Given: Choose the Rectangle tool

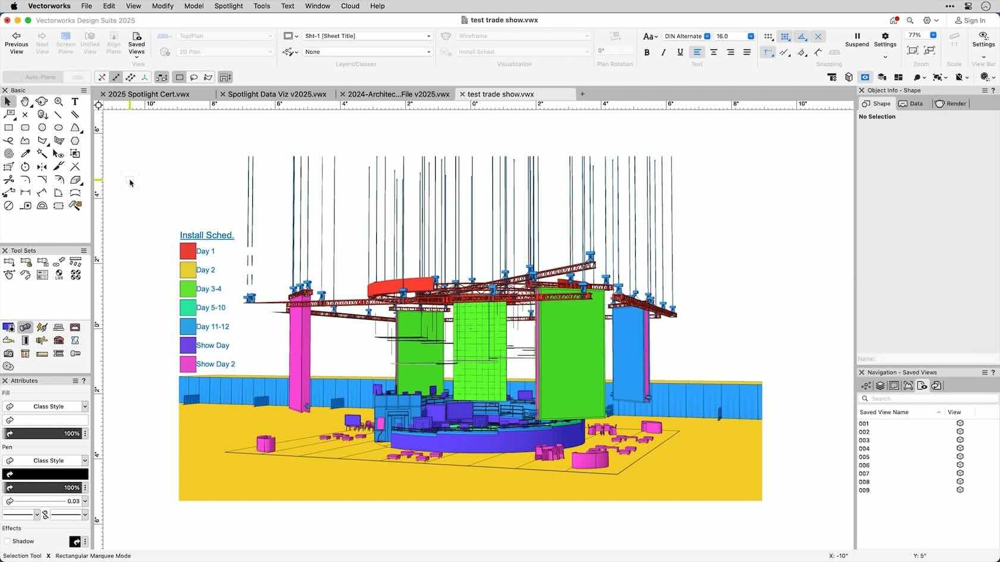Looking at the screenshot, I should [x=9, y=127].
